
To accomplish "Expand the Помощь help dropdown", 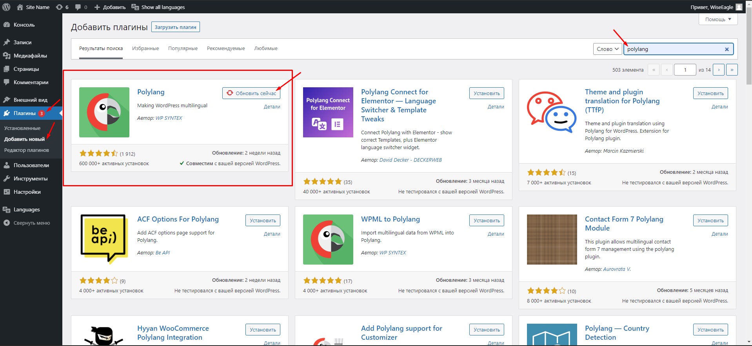I will click(x=718, y=19).
